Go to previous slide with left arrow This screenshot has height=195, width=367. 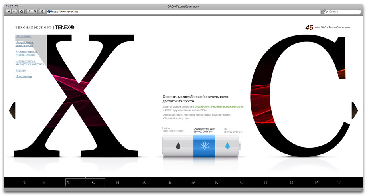pyautogui.click(x=12, y=110)
